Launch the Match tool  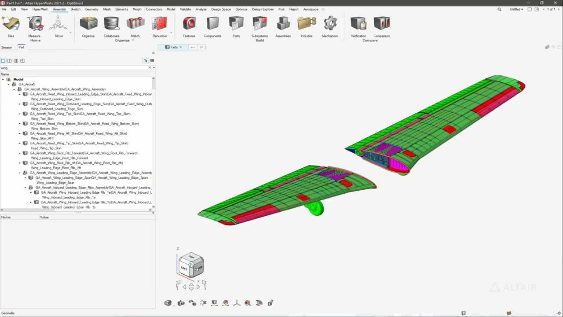(x=135, y=27)
